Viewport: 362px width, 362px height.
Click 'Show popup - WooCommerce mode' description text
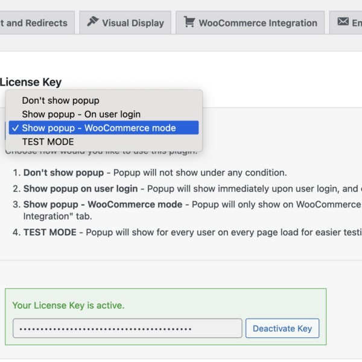tap(103, 205)
